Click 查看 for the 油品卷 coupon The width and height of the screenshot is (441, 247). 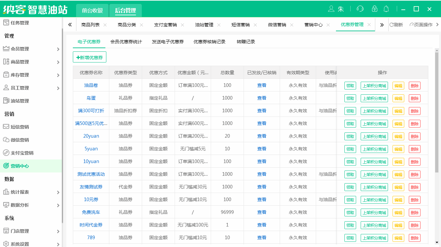(262, 85)
